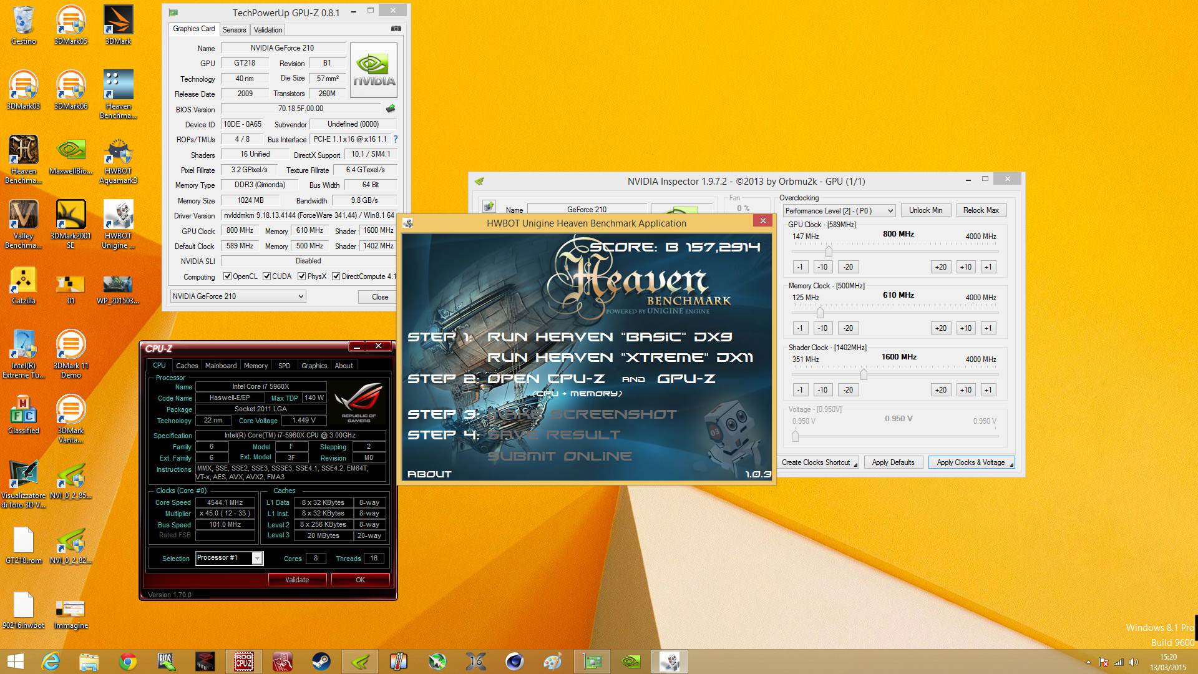The height and width of the screenshot is (674, 1198).
Task: Click the Driver Version field in GPU-Z
Action: (309, 215)
